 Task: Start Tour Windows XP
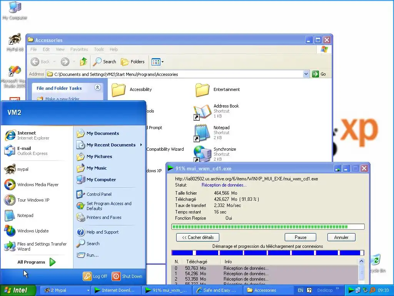(27, 200)
